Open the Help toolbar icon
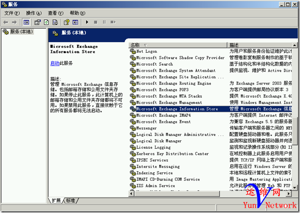This screenshot has width=300, height=213. tap(67, 22)
